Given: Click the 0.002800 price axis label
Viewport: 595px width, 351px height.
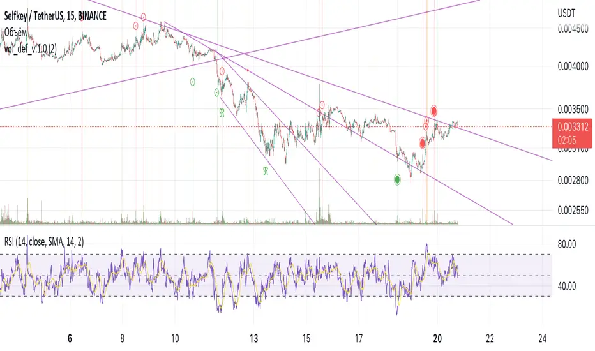Looking at the screenshot, I should 573,180.
